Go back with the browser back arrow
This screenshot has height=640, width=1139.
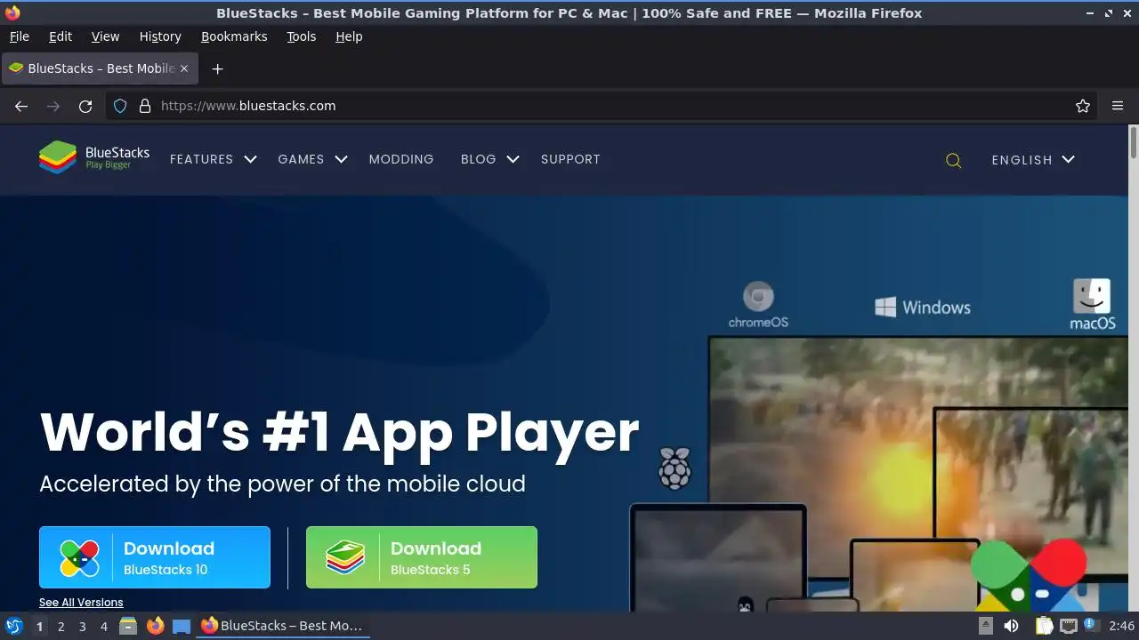click(21, 106)
